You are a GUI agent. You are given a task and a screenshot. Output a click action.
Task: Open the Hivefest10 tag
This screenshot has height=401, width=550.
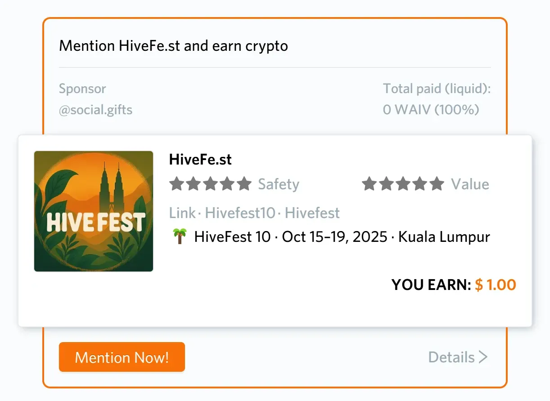[x=240, y=213]
